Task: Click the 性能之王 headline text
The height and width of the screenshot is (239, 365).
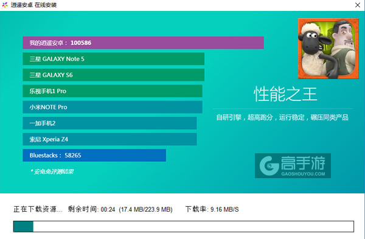Action: point(285,94)
